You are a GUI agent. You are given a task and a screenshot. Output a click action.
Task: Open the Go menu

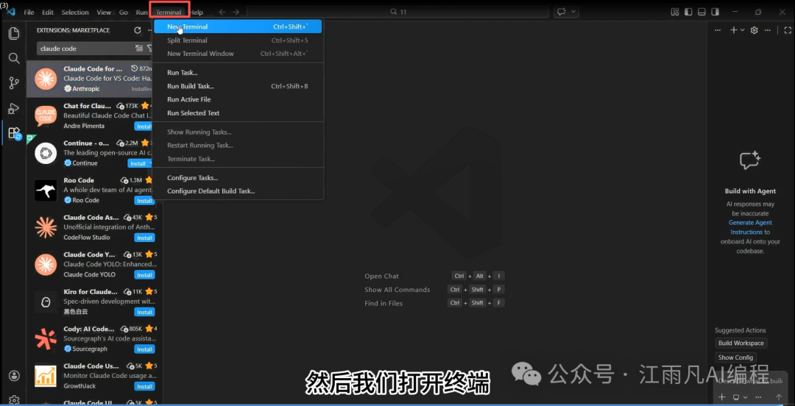124,13
